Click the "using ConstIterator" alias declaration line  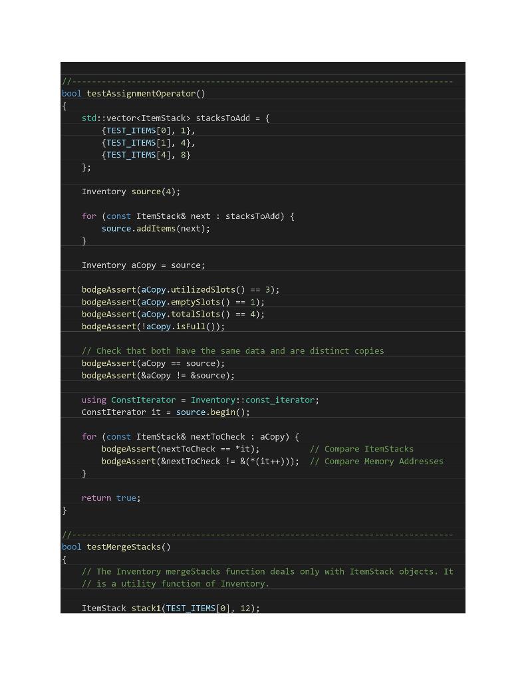200,400
